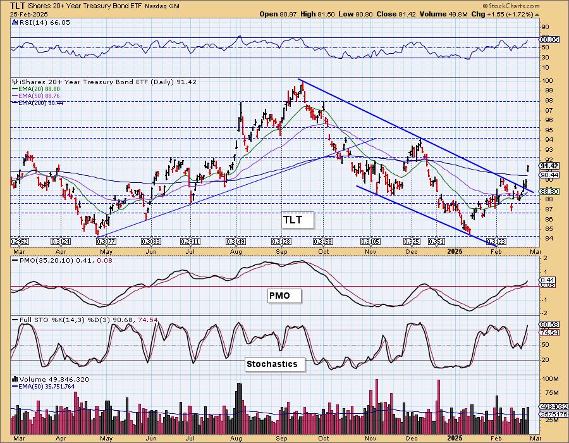Viewport: 569px width, 443px height.
Task: Click the 0.3083 value box above Jun
Action: pos(151,242)
